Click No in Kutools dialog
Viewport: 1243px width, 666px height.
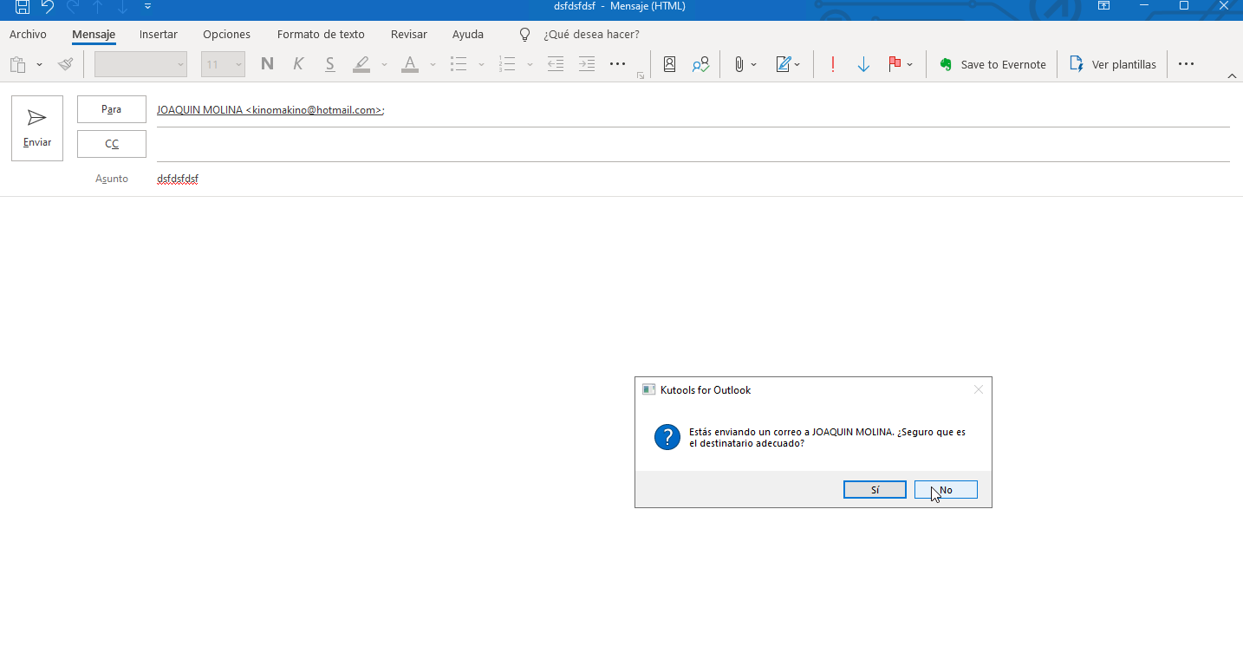click(x=946, y=490)
